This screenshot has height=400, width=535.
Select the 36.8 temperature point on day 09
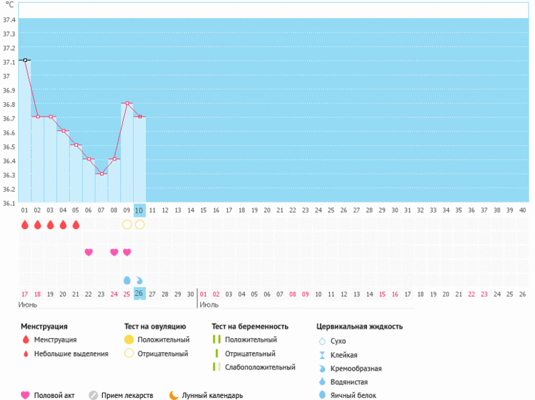point(127,103)
